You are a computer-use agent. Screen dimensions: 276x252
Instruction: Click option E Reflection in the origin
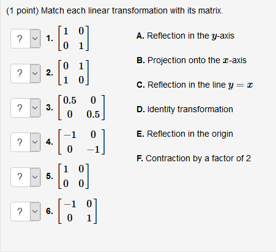[185, 134]
